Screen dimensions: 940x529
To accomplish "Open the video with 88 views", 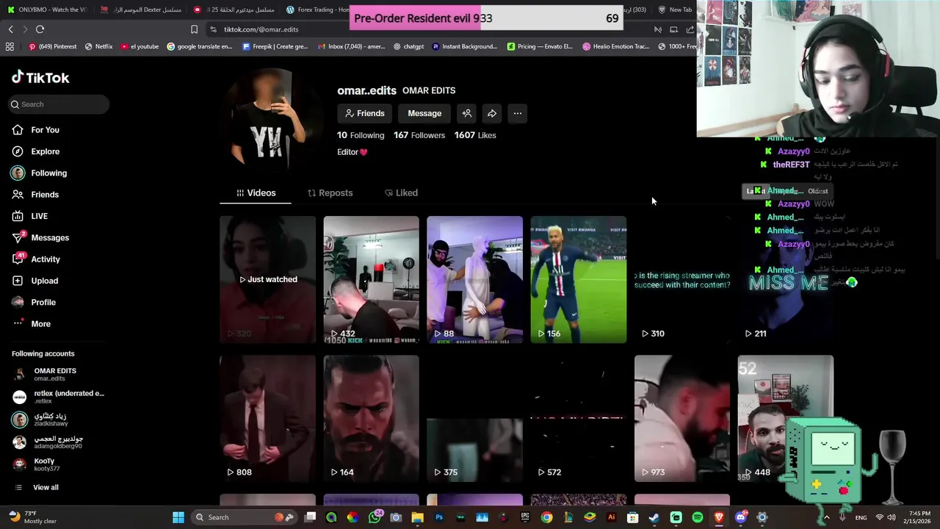I will 474,279.
